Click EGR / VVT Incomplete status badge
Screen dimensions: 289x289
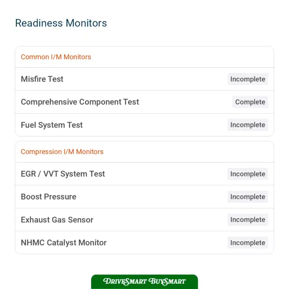tap(248, 174)
